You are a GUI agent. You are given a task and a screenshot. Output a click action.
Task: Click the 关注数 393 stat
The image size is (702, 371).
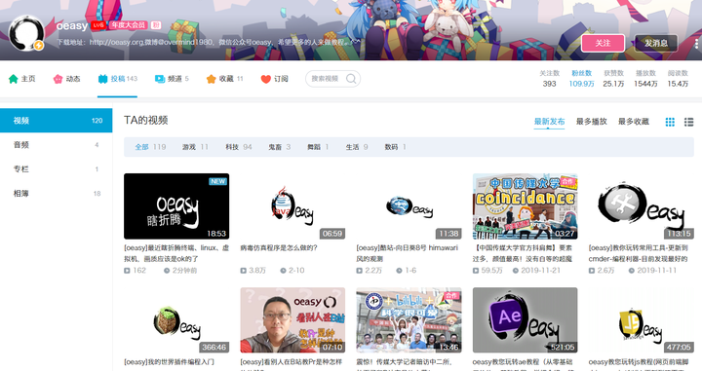[549, 79]
